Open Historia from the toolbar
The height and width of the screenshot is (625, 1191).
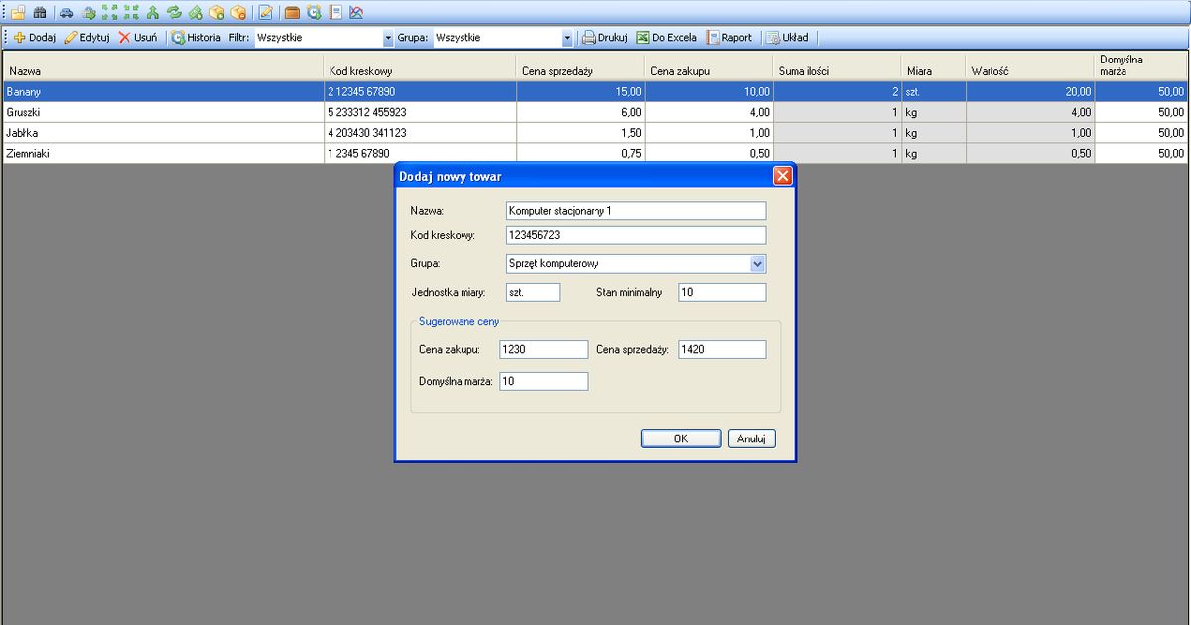pos(196,38)
